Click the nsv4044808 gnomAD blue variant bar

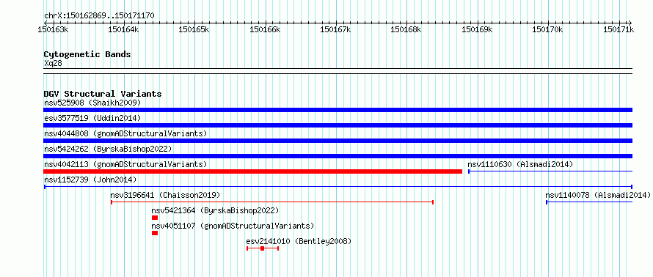click(x=338, y=141)
